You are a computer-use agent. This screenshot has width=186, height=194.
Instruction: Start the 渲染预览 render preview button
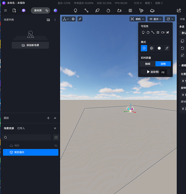[155, 72]
